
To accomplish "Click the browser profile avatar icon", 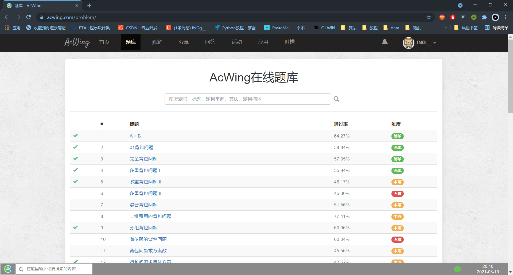I will 495,17.
